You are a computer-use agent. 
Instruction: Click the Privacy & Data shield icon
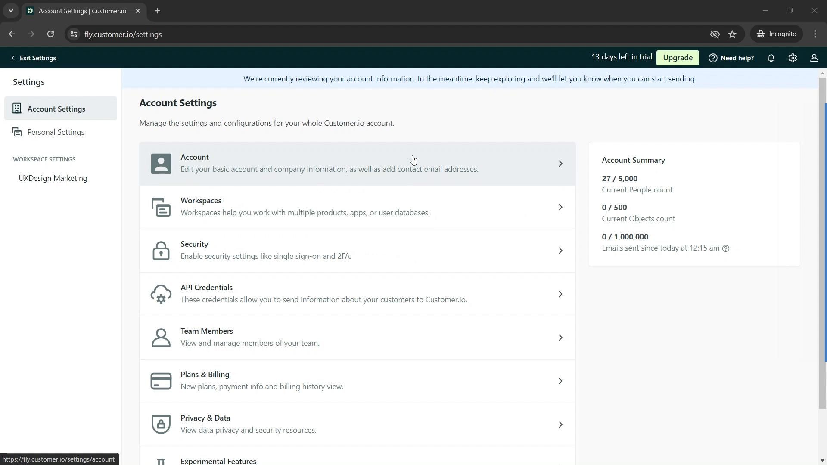coord(161,424)
